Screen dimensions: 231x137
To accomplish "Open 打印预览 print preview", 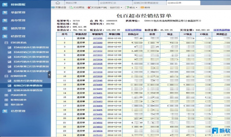I will click(x=77, y=7).
